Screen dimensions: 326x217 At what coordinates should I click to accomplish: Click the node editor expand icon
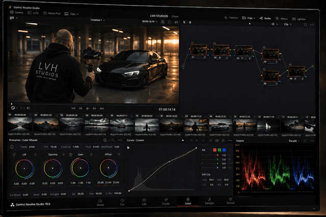[x=312, y=25]
